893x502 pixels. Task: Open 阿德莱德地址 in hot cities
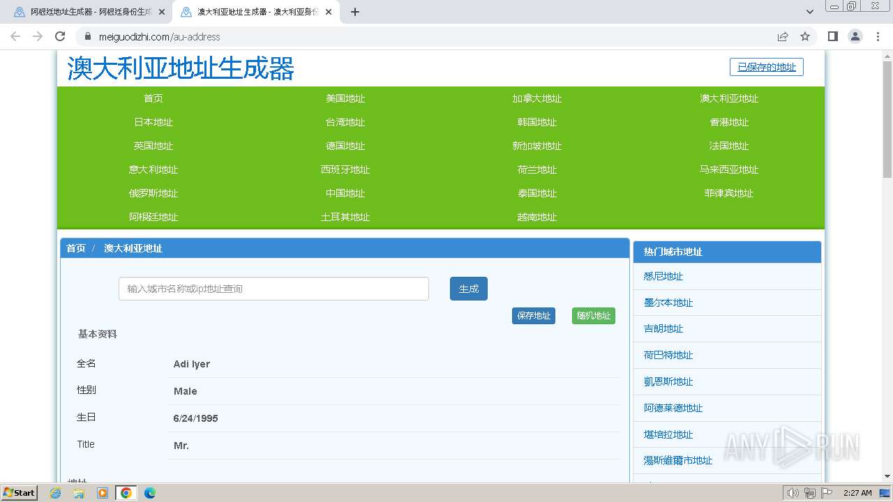click(x=673, y=408)
